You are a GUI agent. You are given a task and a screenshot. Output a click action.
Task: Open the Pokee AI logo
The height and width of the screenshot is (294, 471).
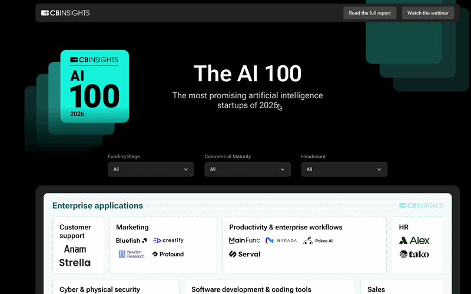point(318,240)
